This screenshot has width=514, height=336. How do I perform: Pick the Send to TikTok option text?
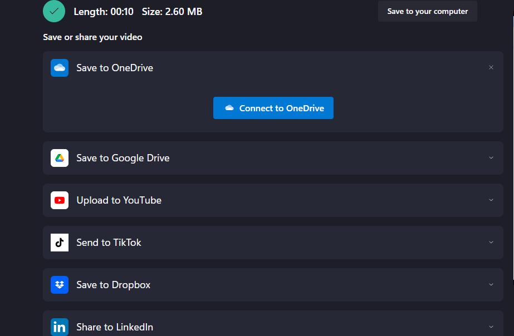point(109,243)
